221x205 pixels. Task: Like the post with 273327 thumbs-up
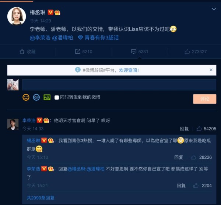[x=187, y=51]
